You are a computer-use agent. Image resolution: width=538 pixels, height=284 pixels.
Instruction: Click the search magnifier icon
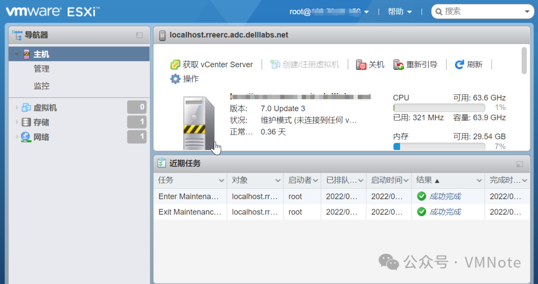[x=438, y=12]
